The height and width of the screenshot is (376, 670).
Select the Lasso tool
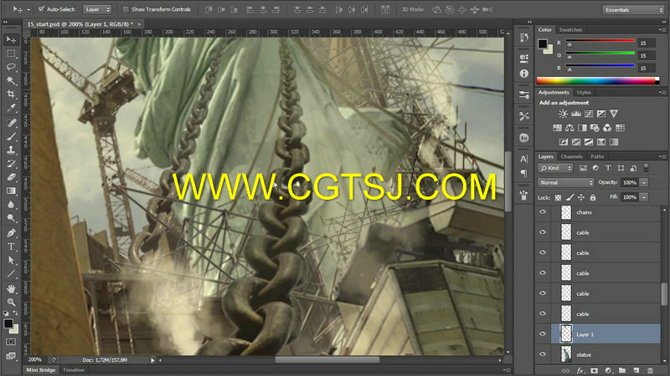pos(11,67)
